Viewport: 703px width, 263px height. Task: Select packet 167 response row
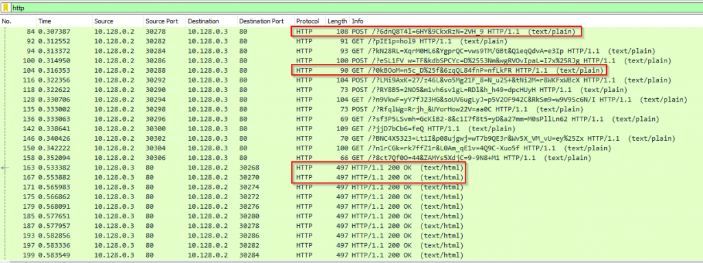tap(351, 177)
